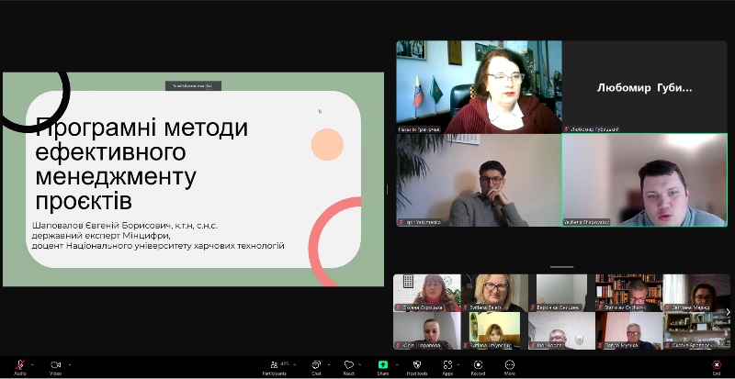
Task: Click slide word 'менеджменту'
Action: click(x=116, y=176)
